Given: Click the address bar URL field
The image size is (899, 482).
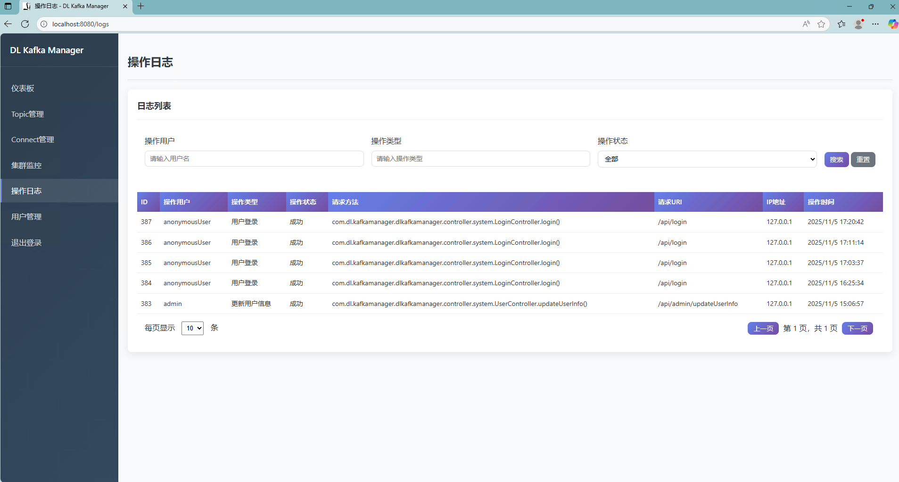Looking at the screenshot, I should coord(424,24).
